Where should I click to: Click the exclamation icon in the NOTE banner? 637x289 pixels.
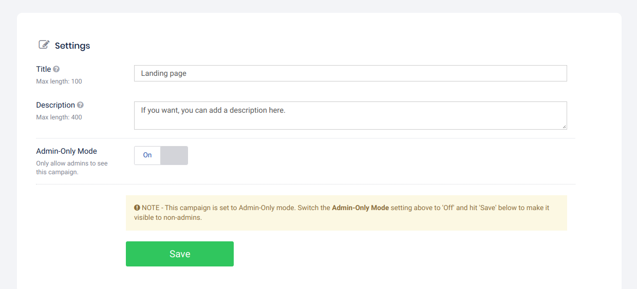(137, 208)
